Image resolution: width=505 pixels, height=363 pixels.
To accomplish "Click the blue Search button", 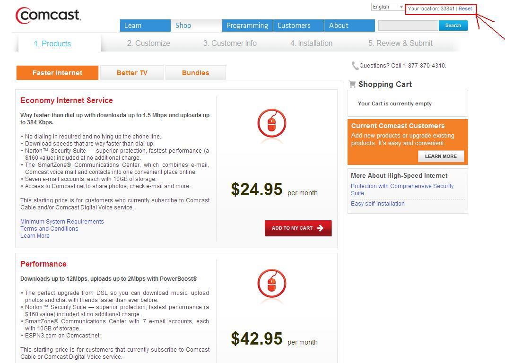I will click(453, 26).
